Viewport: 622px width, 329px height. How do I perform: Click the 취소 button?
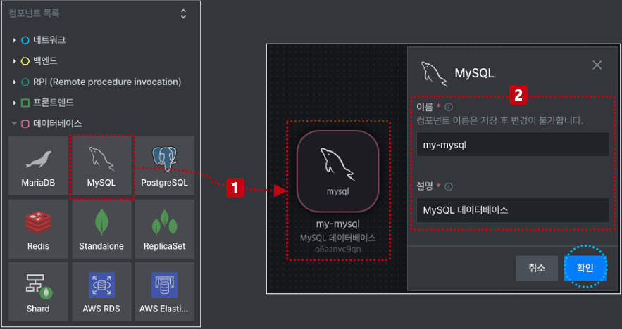(537, 268)
